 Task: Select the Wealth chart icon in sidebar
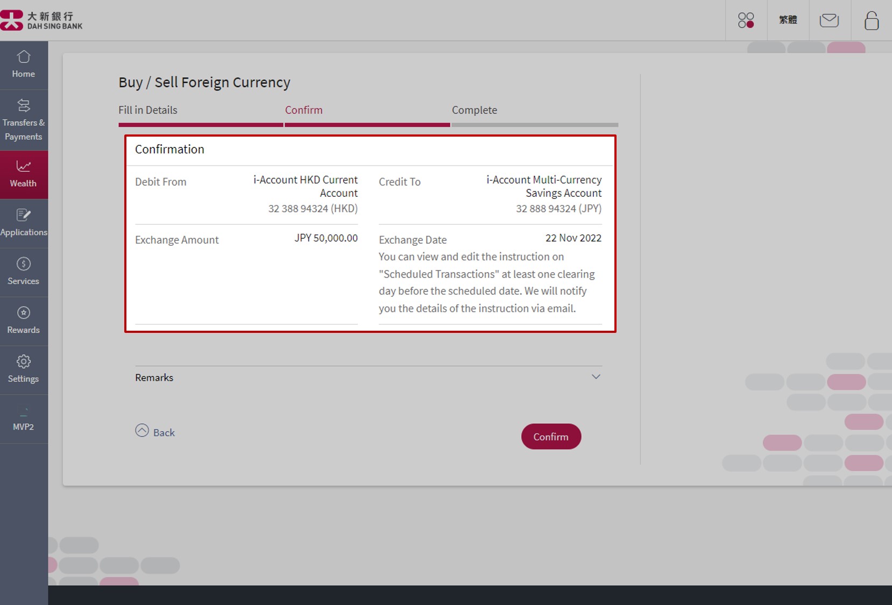point(24,166)
